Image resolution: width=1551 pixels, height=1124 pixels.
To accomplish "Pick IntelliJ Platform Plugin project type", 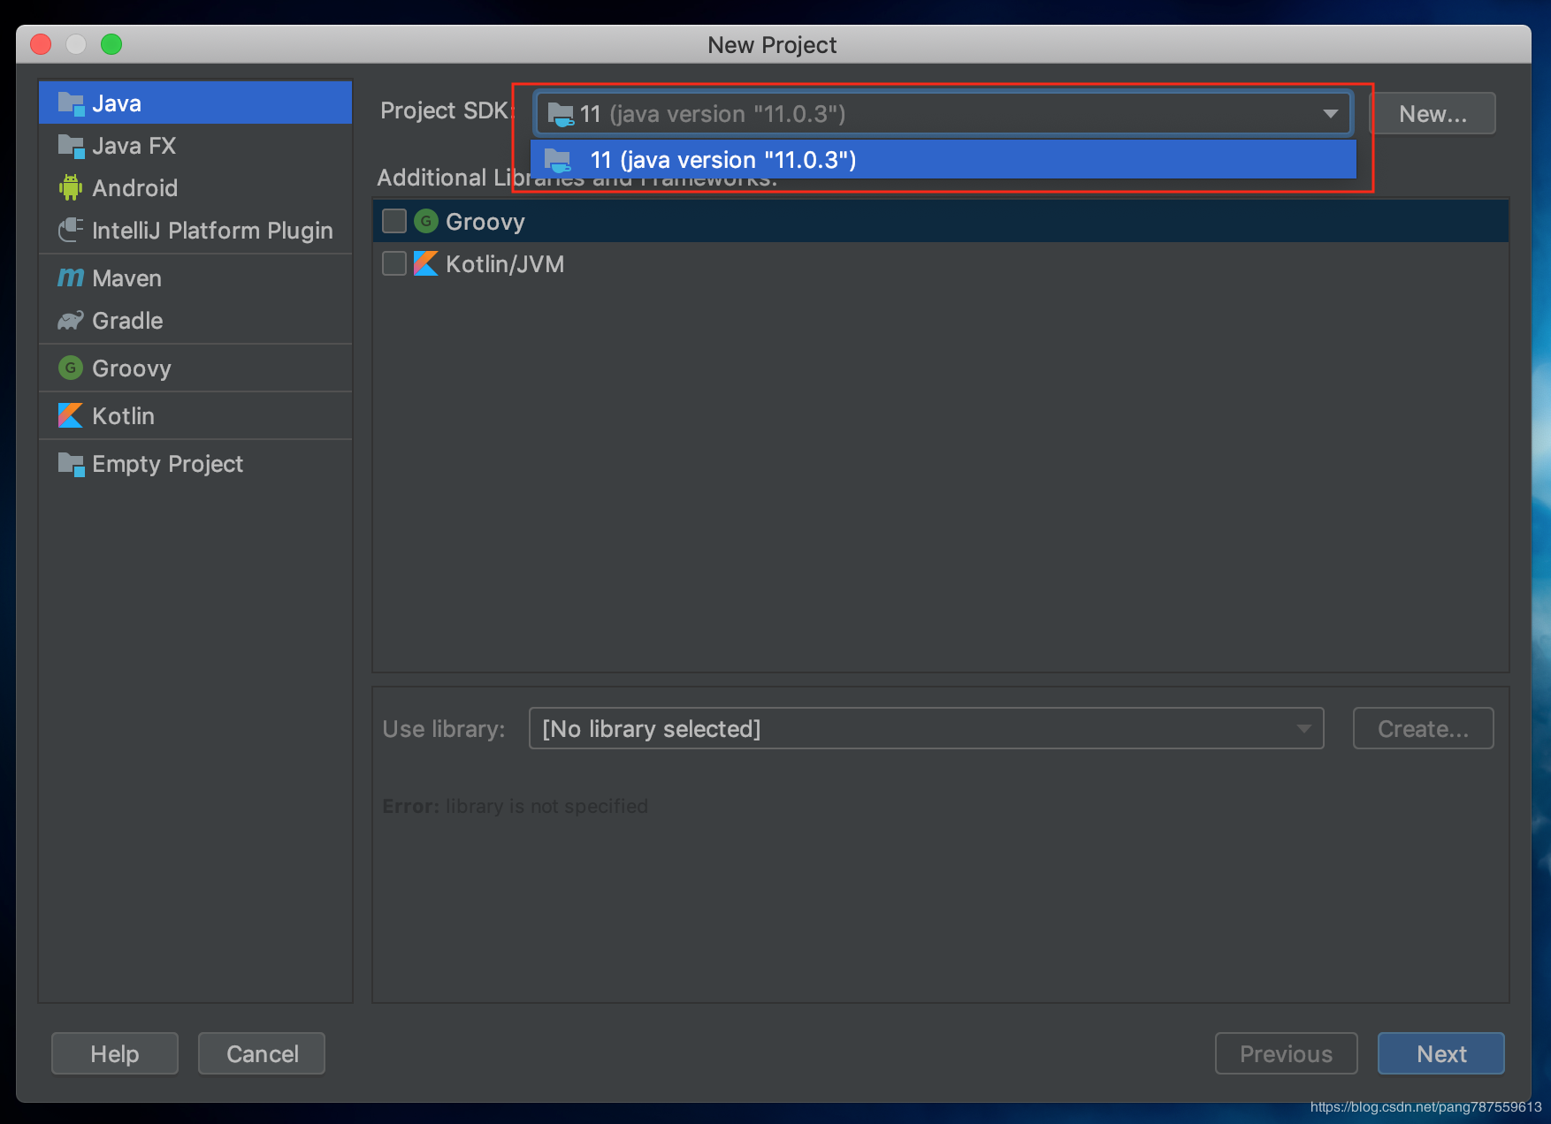I will 195,230.
